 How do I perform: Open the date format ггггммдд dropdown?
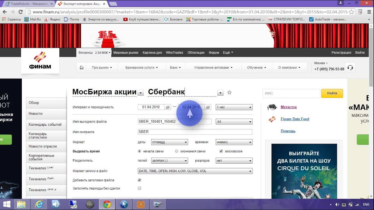click(169, 142)
